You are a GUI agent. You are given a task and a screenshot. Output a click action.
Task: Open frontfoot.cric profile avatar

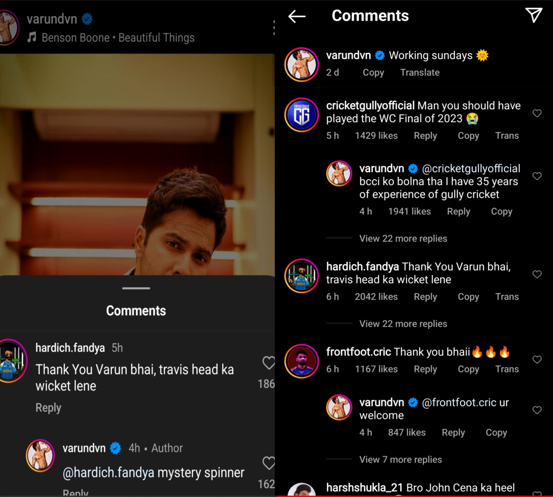coord(301,361)
